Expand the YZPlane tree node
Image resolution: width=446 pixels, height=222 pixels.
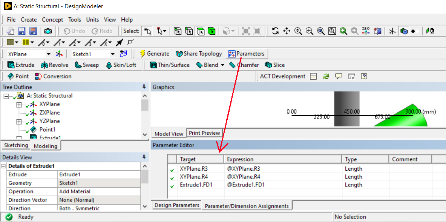(x=19, y=122)
